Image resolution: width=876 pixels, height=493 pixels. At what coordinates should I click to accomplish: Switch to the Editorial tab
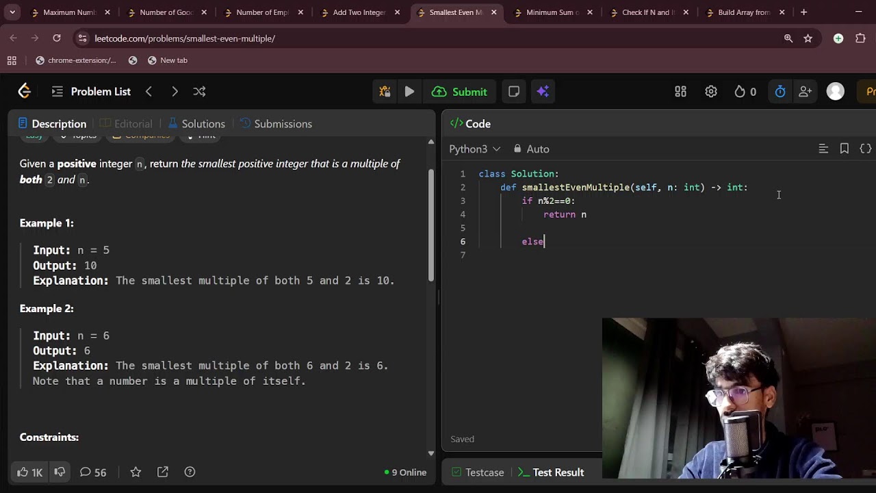click(127, 124)
